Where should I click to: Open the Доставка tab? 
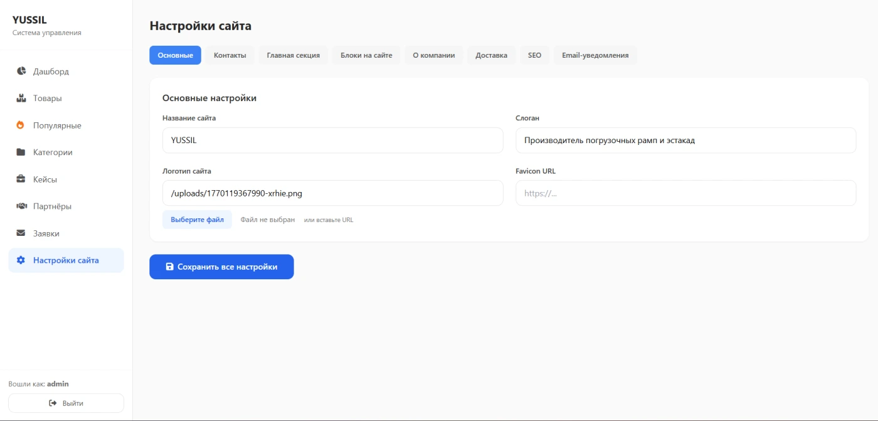[491, 55]
